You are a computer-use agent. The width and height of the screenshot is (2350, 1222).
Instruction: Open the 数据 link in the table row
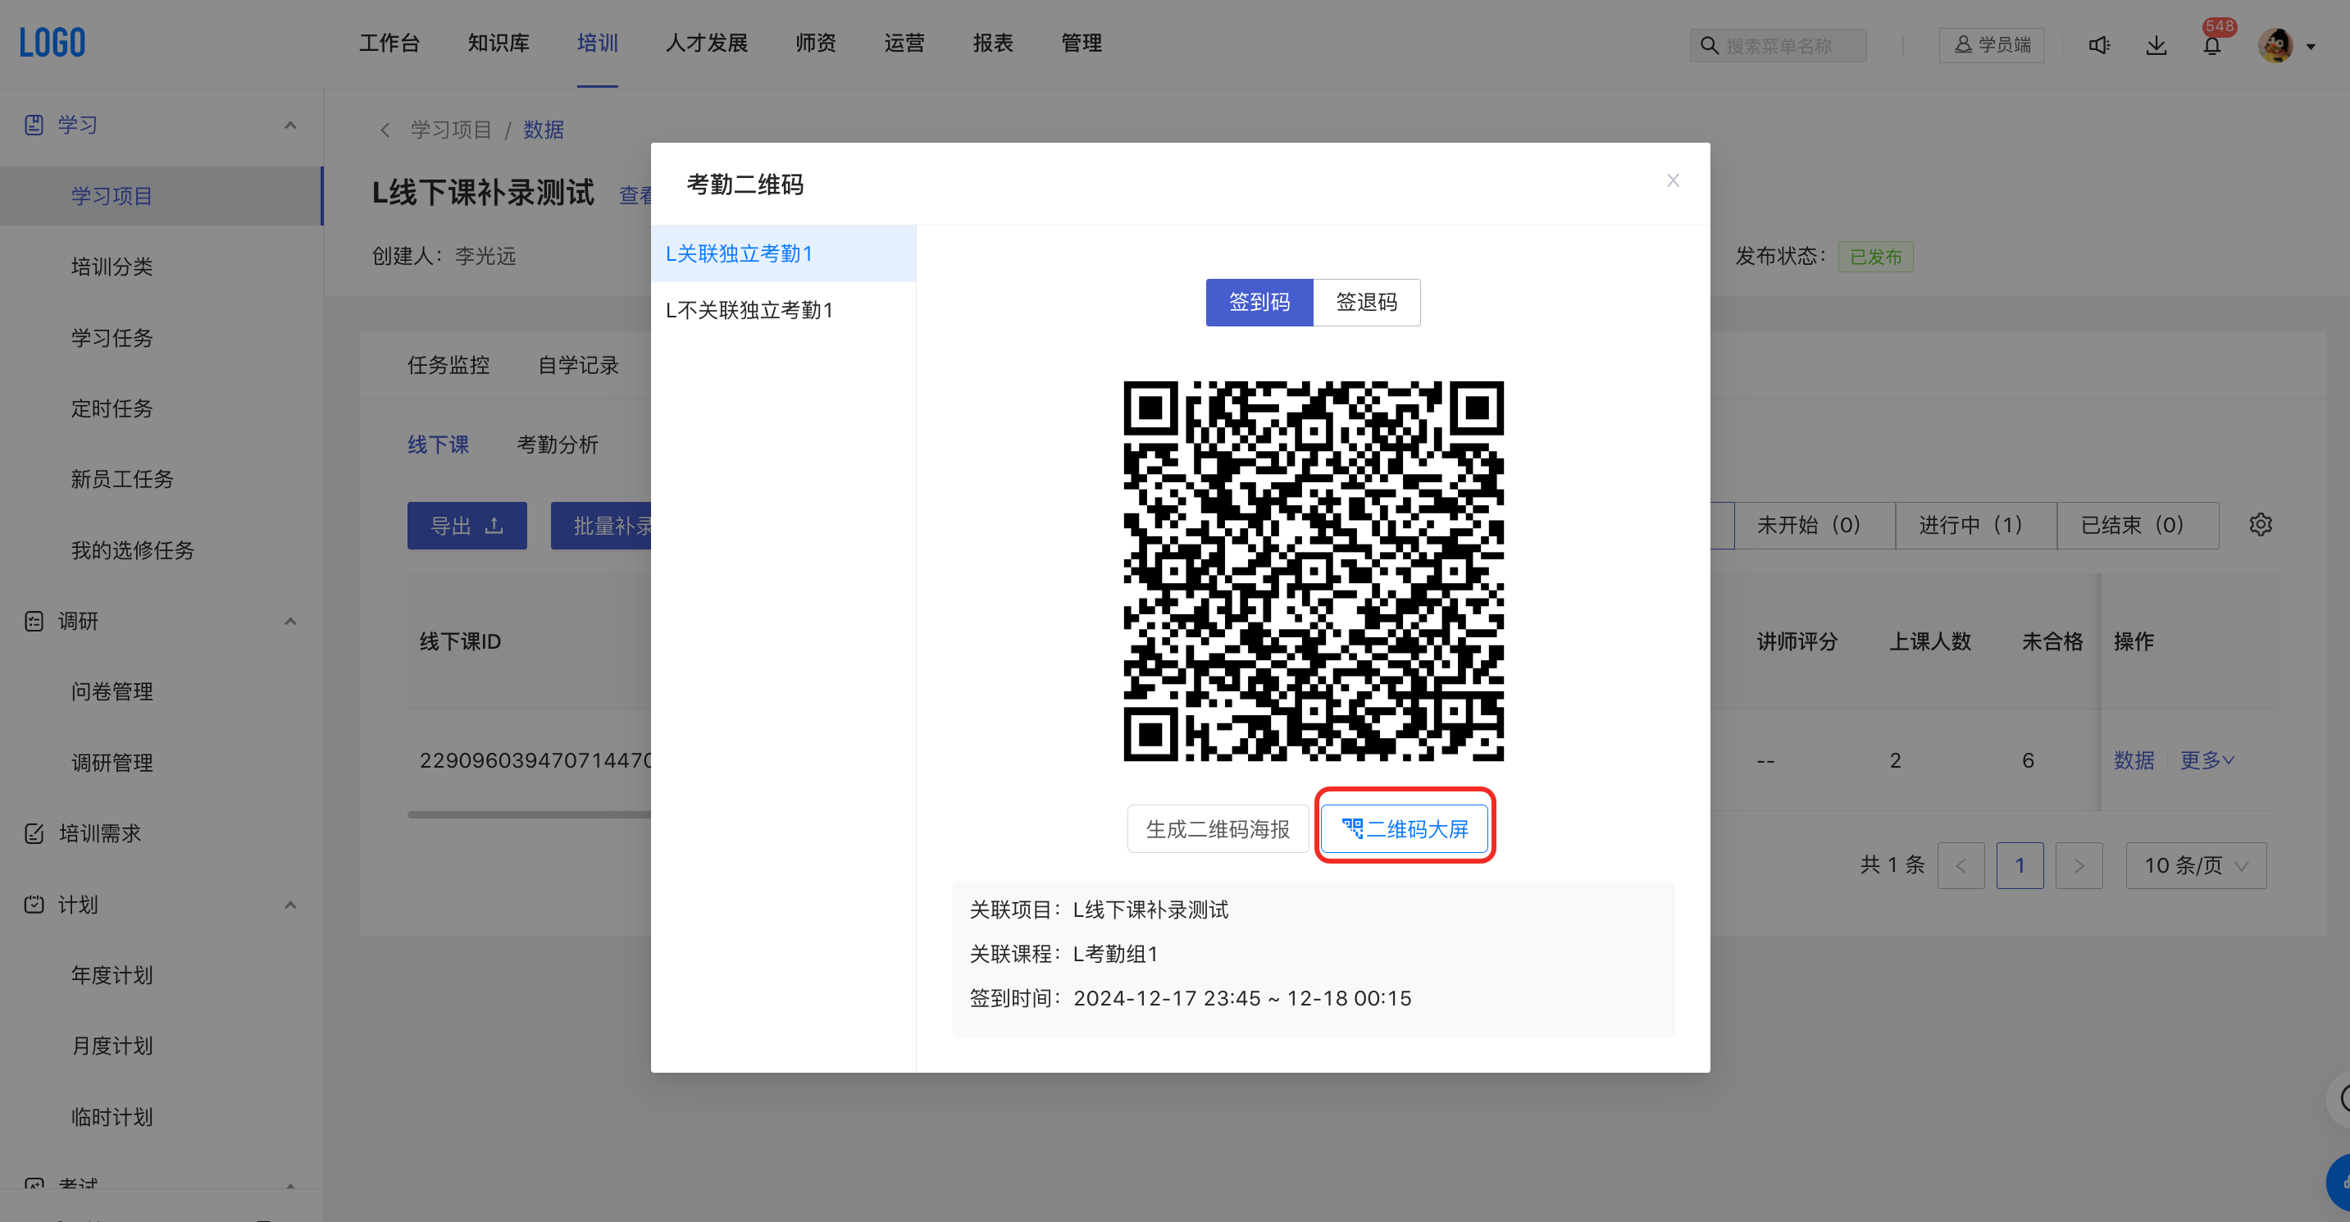click(2134, 759)
